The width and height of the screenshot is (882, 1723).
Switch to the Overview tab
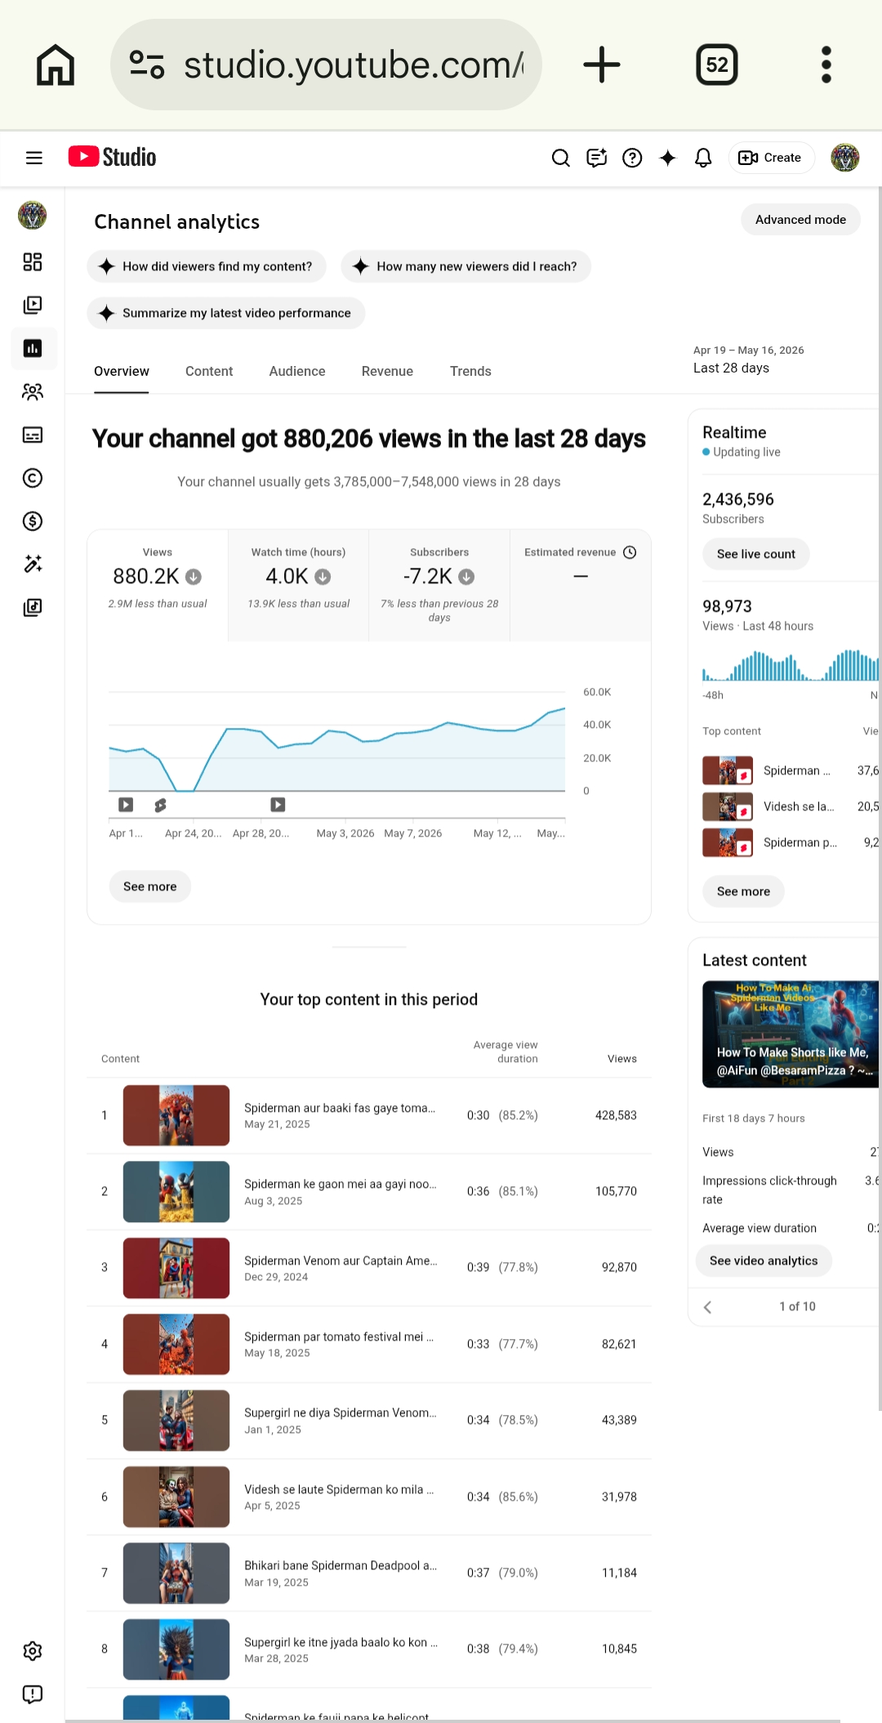click(x=122, y=371)
